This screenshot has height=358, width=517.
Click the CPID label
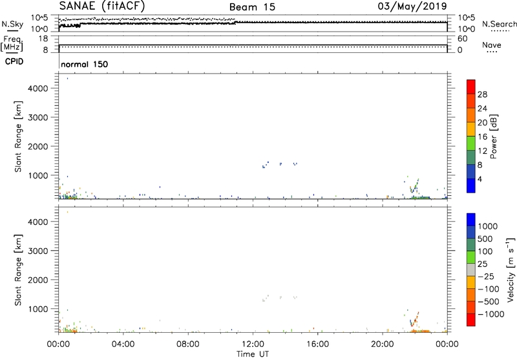click(x=14, y=61)
